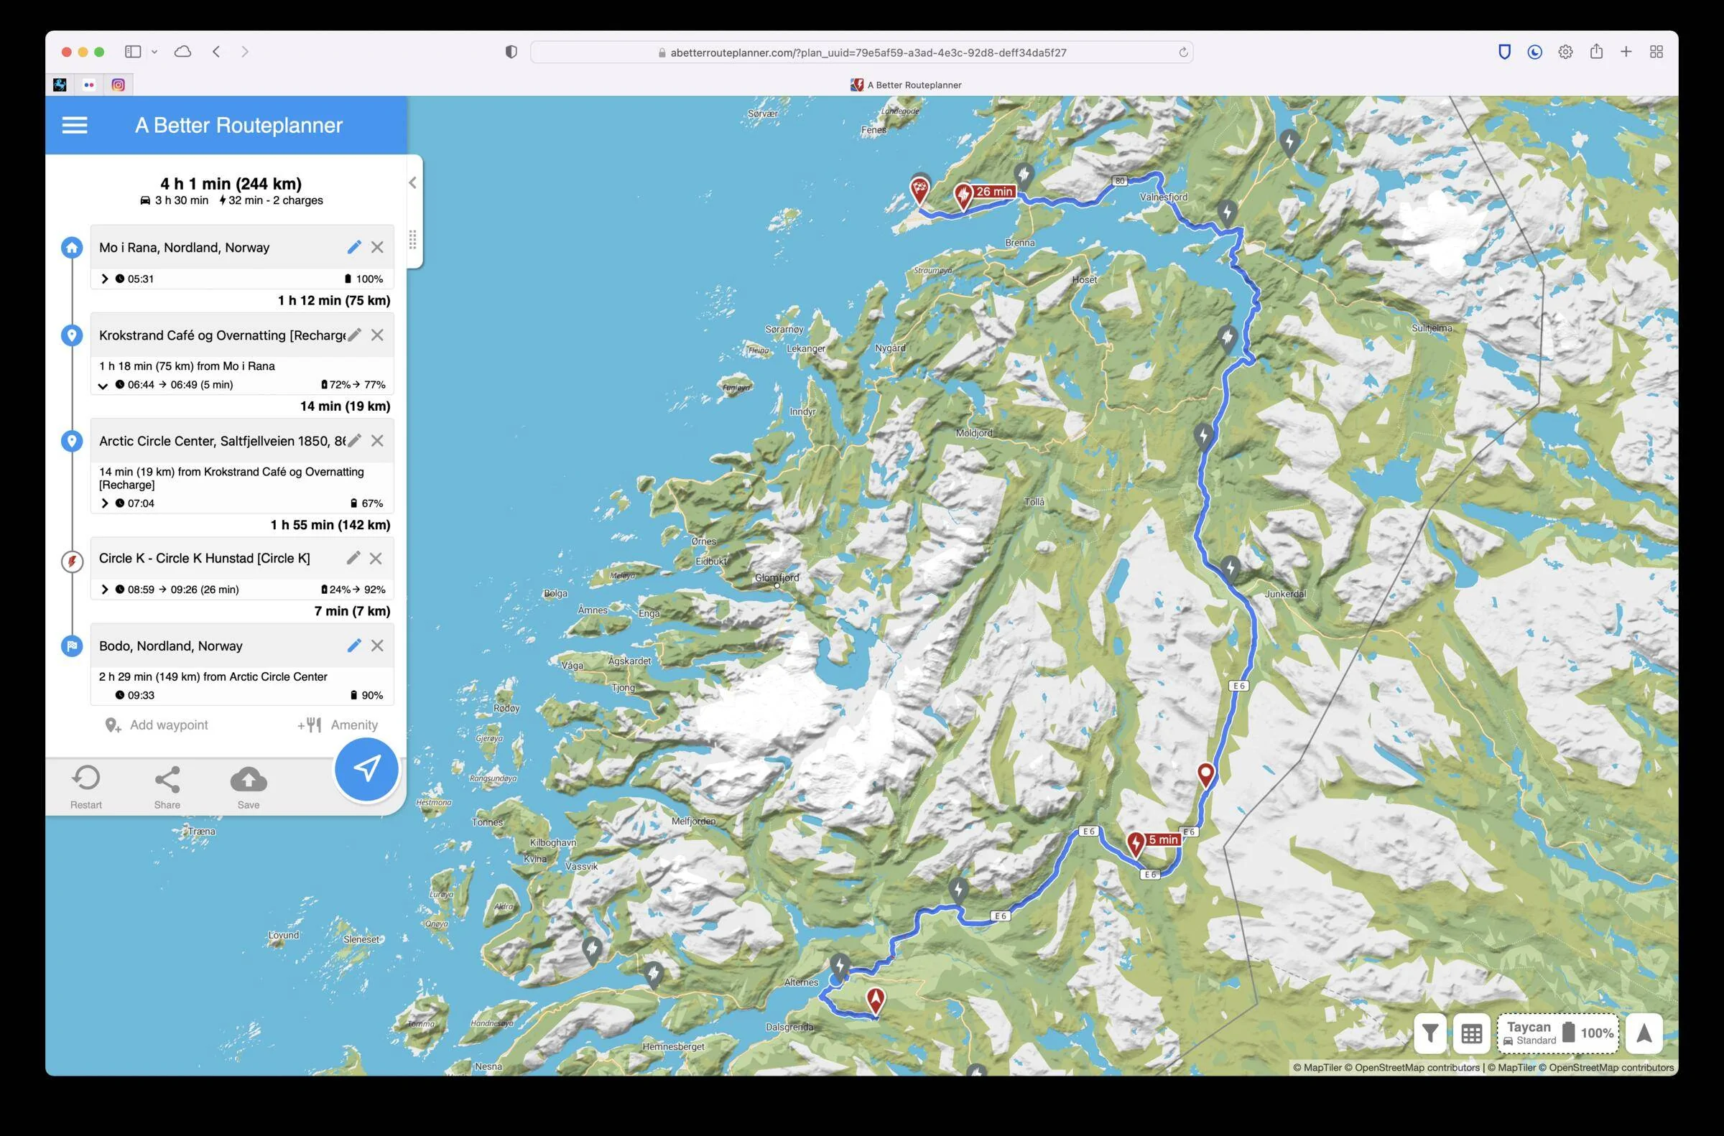Restart the route plan
The width and height of the screenshot is (1724, 1136).
(86, 788)
